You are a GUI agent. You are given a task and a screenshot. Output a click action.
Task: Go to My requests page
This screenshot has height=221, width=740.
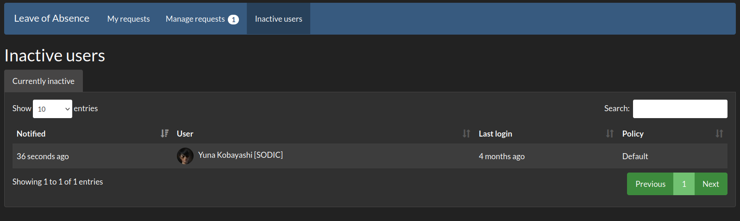click(x=129, y=19)
